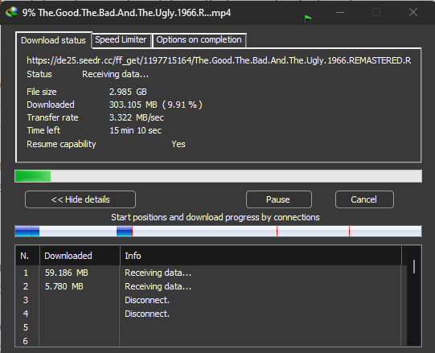
Task: Click the green download progress bar
Action: point(219,176)
